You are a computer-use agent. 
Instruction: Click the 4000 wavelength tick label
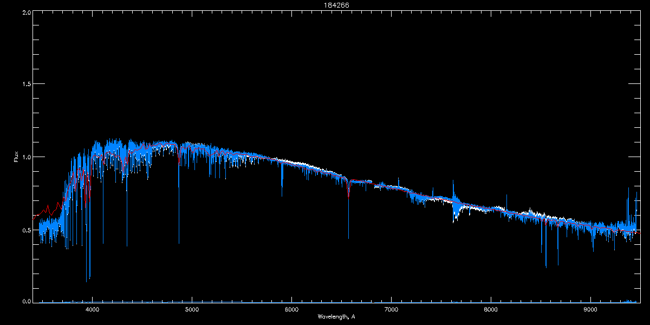[x=92, y=309]
